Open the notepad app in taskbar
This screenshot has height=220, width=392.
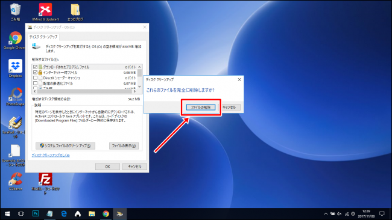point(49,214)
